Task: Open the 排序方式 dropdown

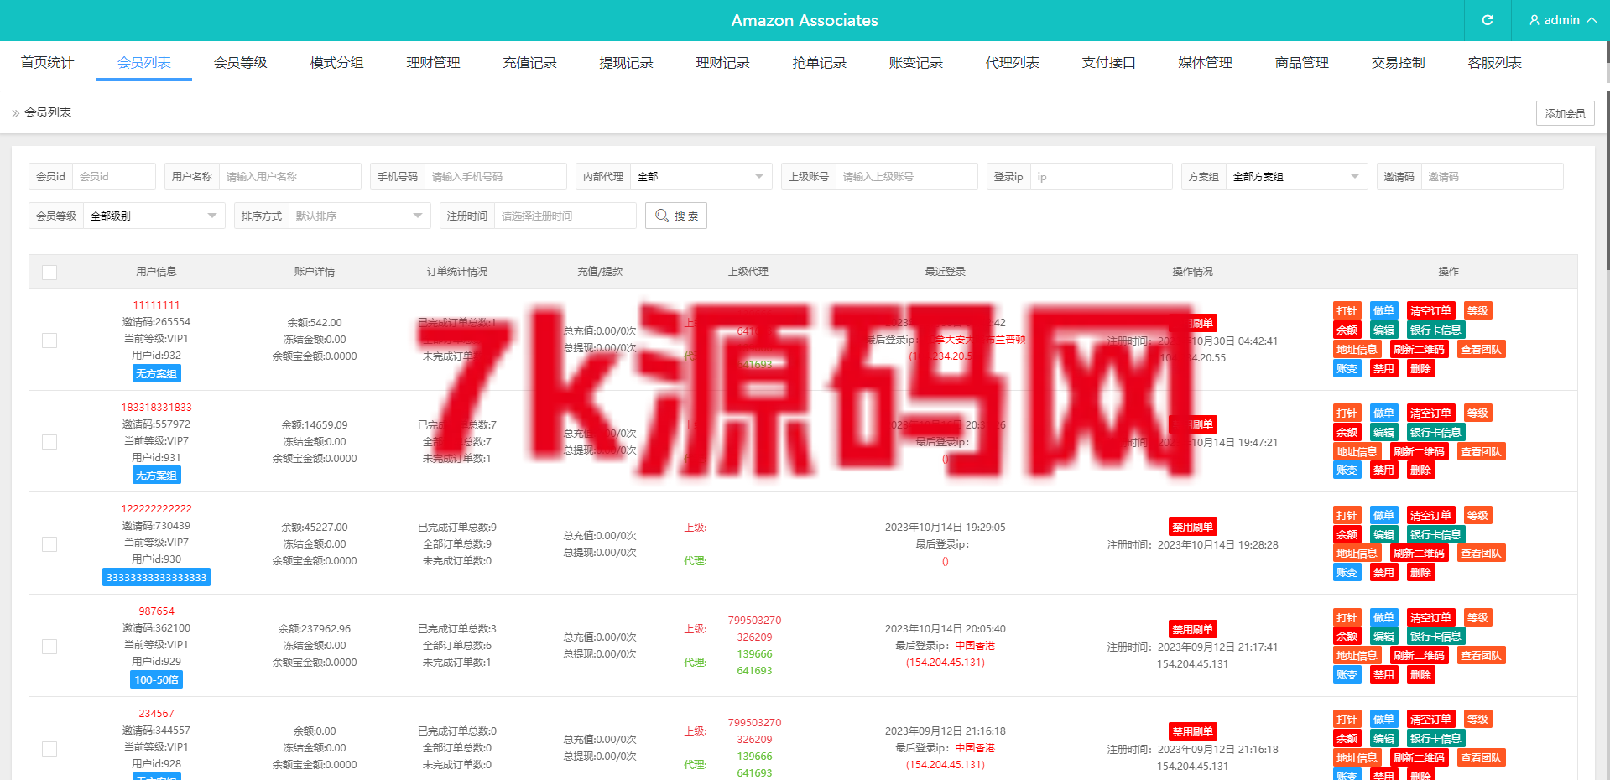Action: point(360,216)
